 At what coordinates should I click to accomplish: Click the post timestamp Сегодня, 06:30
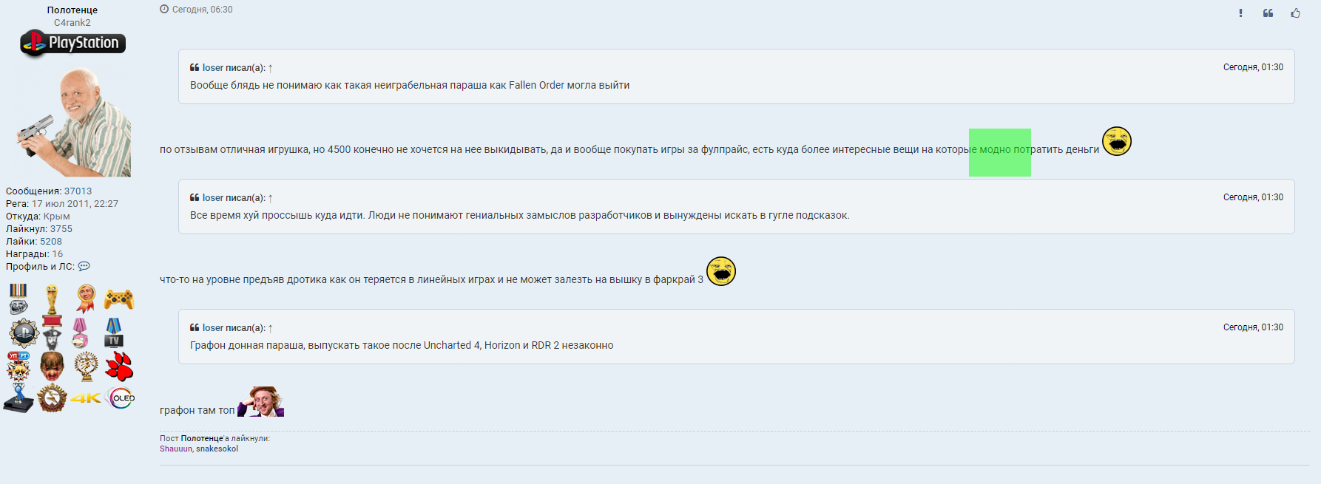[x=202, y=10]
